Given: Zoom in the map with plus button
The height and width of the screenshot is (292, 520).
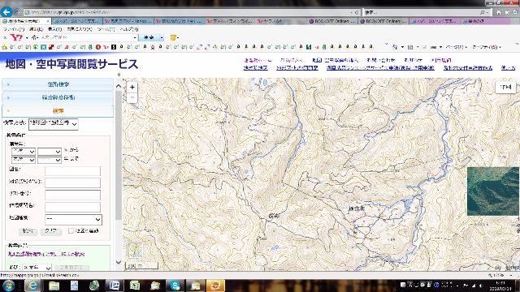Looking at the screenshot, I should coord(132,88).
